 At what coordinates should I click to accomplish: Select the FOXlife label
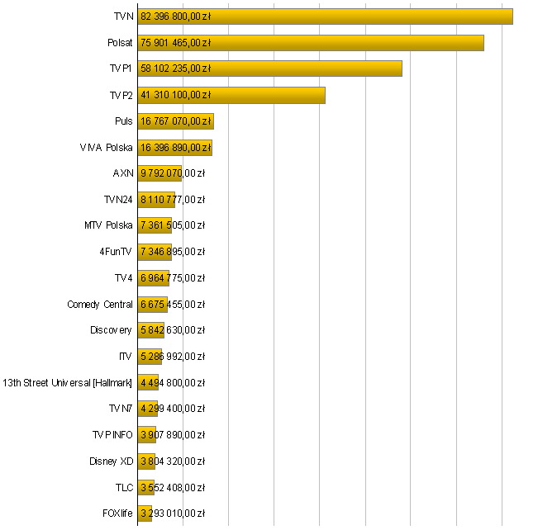117,513
